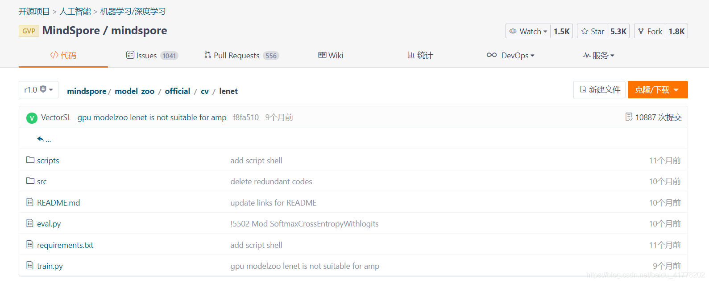Open commit '!5502 Mod SoftmaxCrossEntropyWithlogits'
The width and height of the screenshot is (709, 283).
(x=304, y=224)
